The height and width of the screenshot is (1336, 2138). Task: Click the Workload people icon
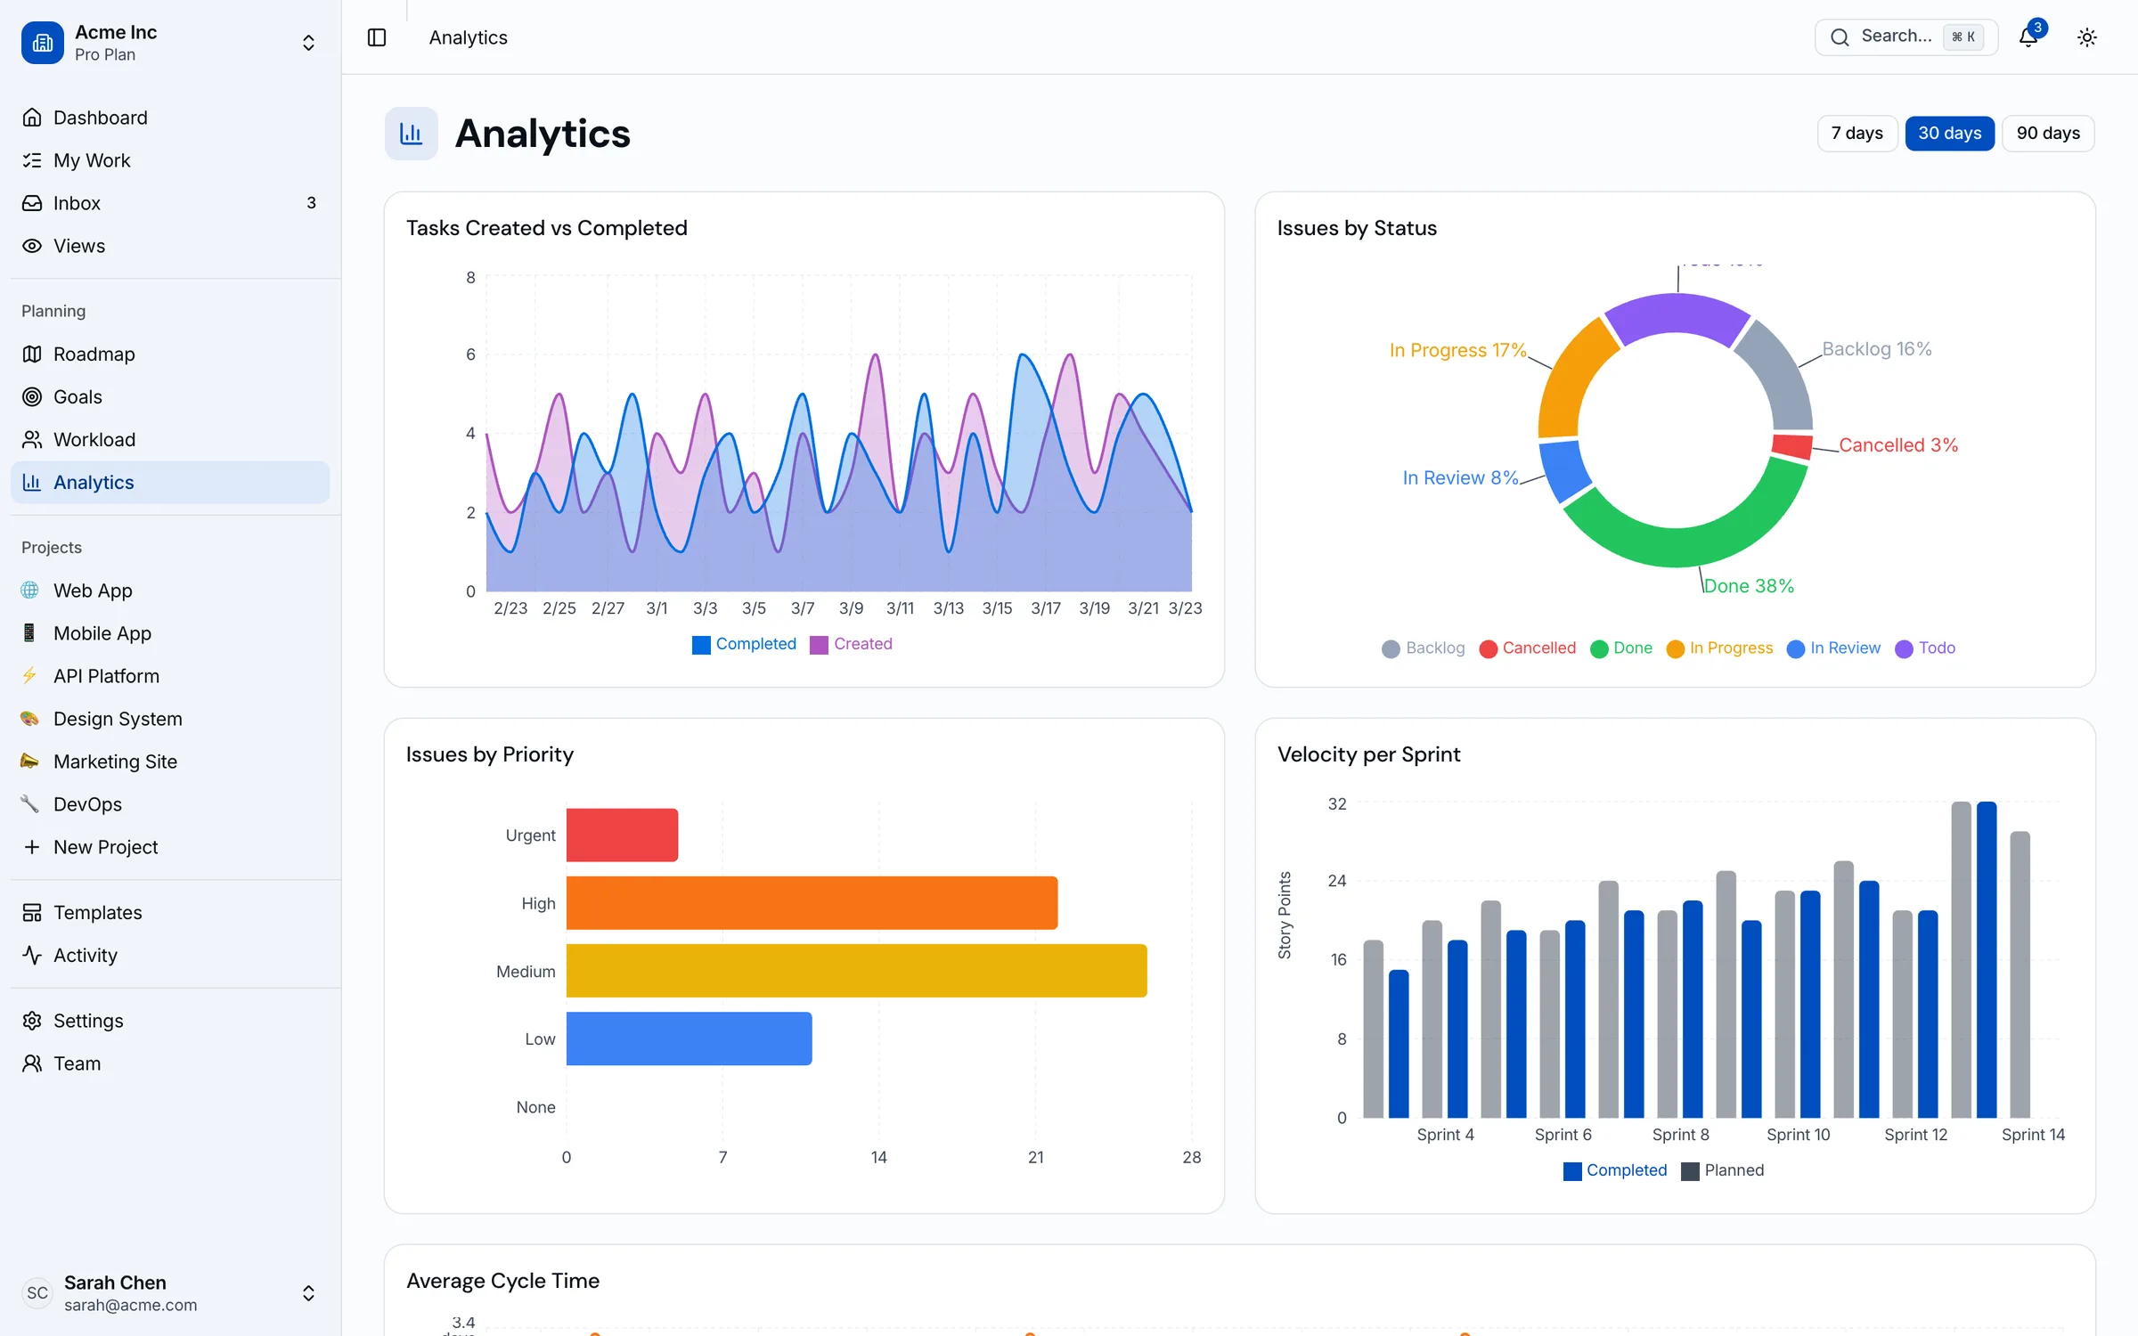tap(32, 440)
